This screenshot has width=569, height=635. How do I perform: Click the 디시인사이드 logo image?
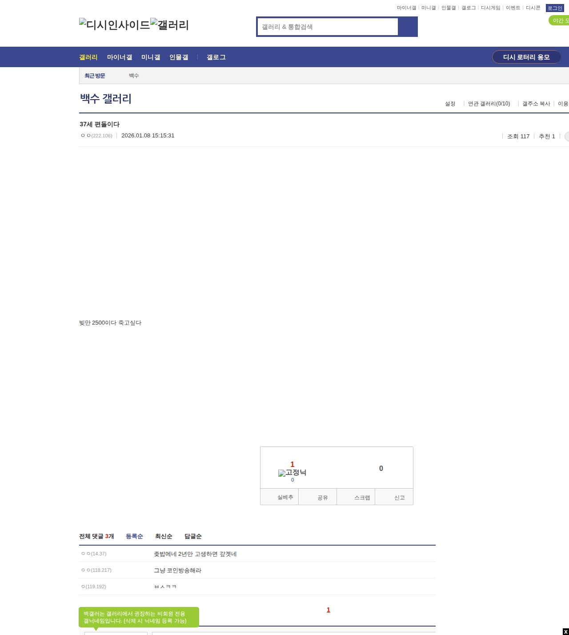pyautogui.click(x=115, y=25)
